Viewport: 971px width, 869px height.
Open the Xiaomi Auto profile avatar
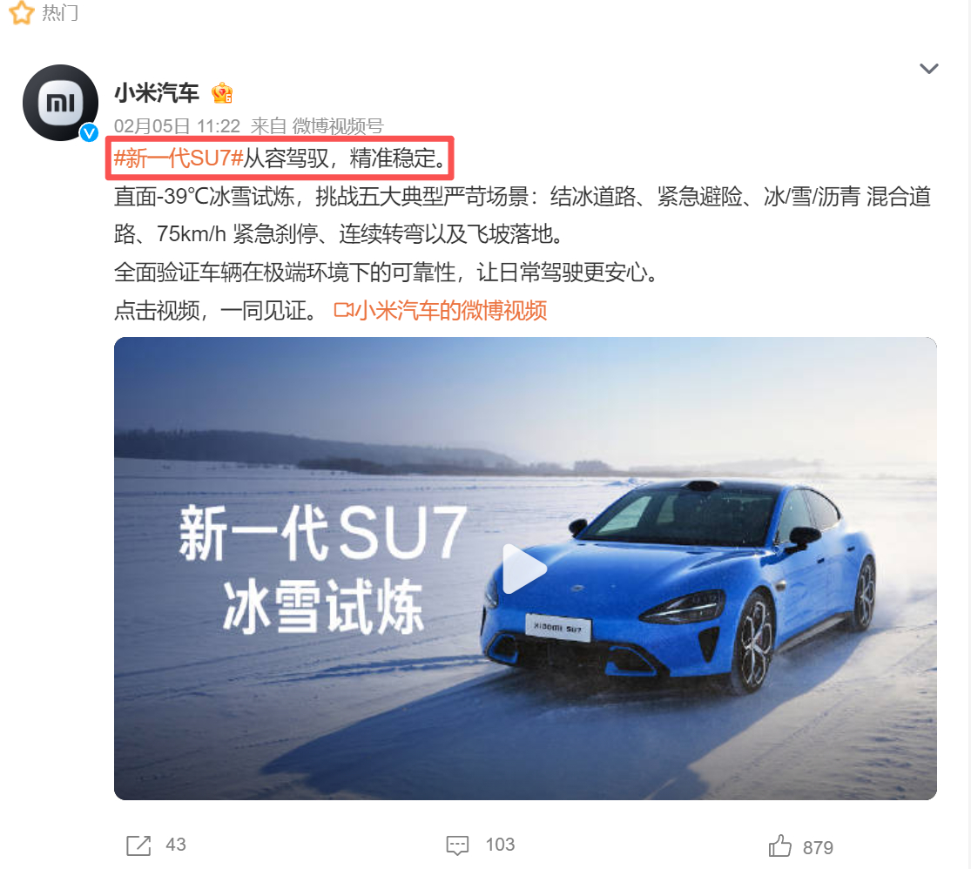(x=61, y=103)
